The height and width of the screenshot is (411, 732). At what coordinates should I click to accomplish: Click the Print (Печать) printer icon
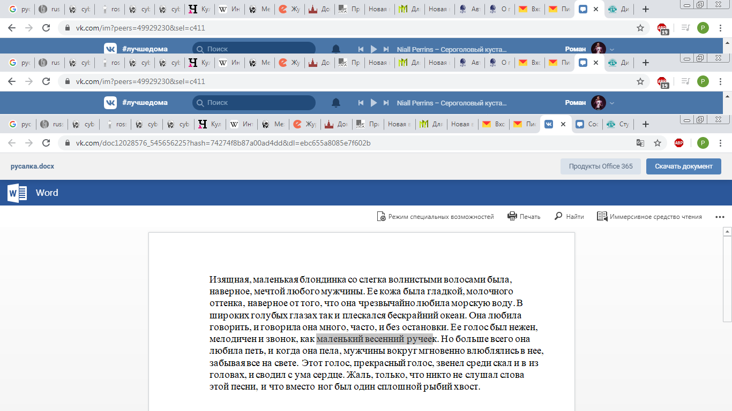512,217
